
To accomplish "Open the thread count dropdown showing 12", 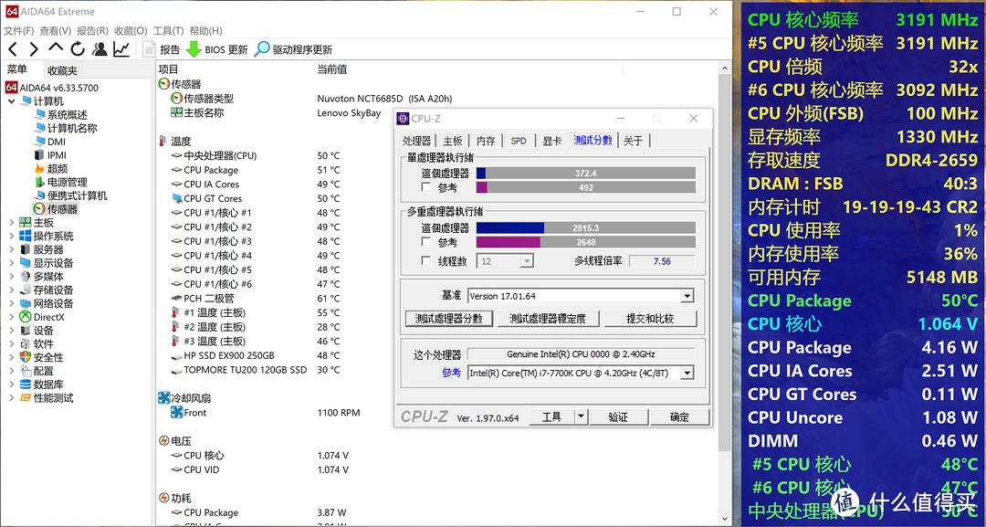I will [x=528, y=260].
